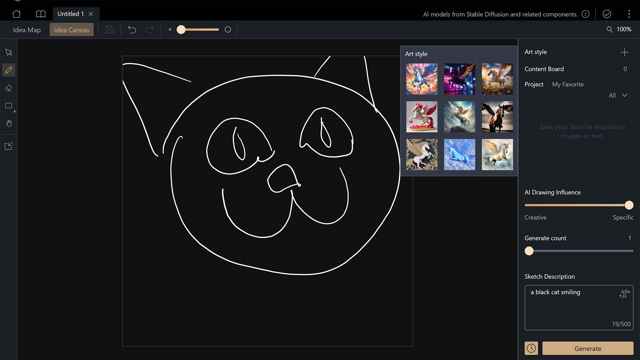Select the blue glowing pegasus art style thumbnail
This screenshot has height=360, width=640.
[x=459, y=155]
